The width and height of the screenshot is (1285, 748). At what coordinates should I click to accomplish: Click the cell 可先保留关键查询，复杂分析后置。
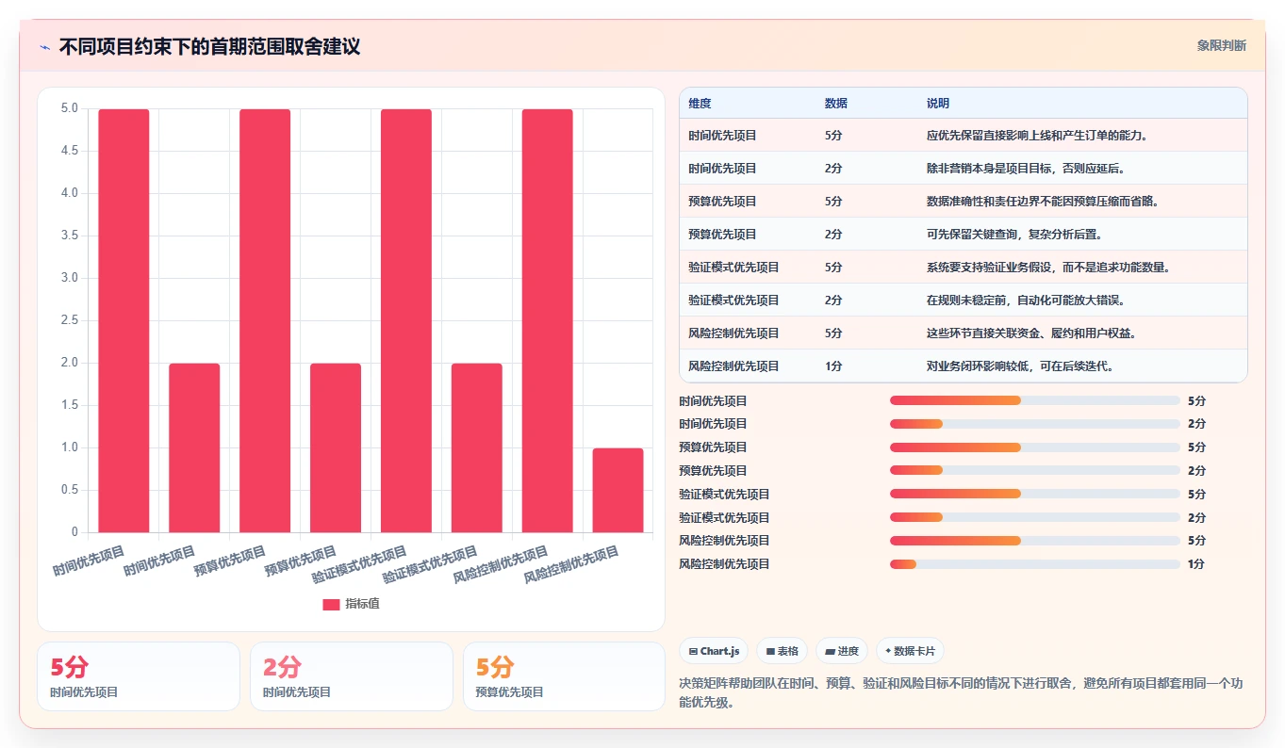pos(1014,235)
